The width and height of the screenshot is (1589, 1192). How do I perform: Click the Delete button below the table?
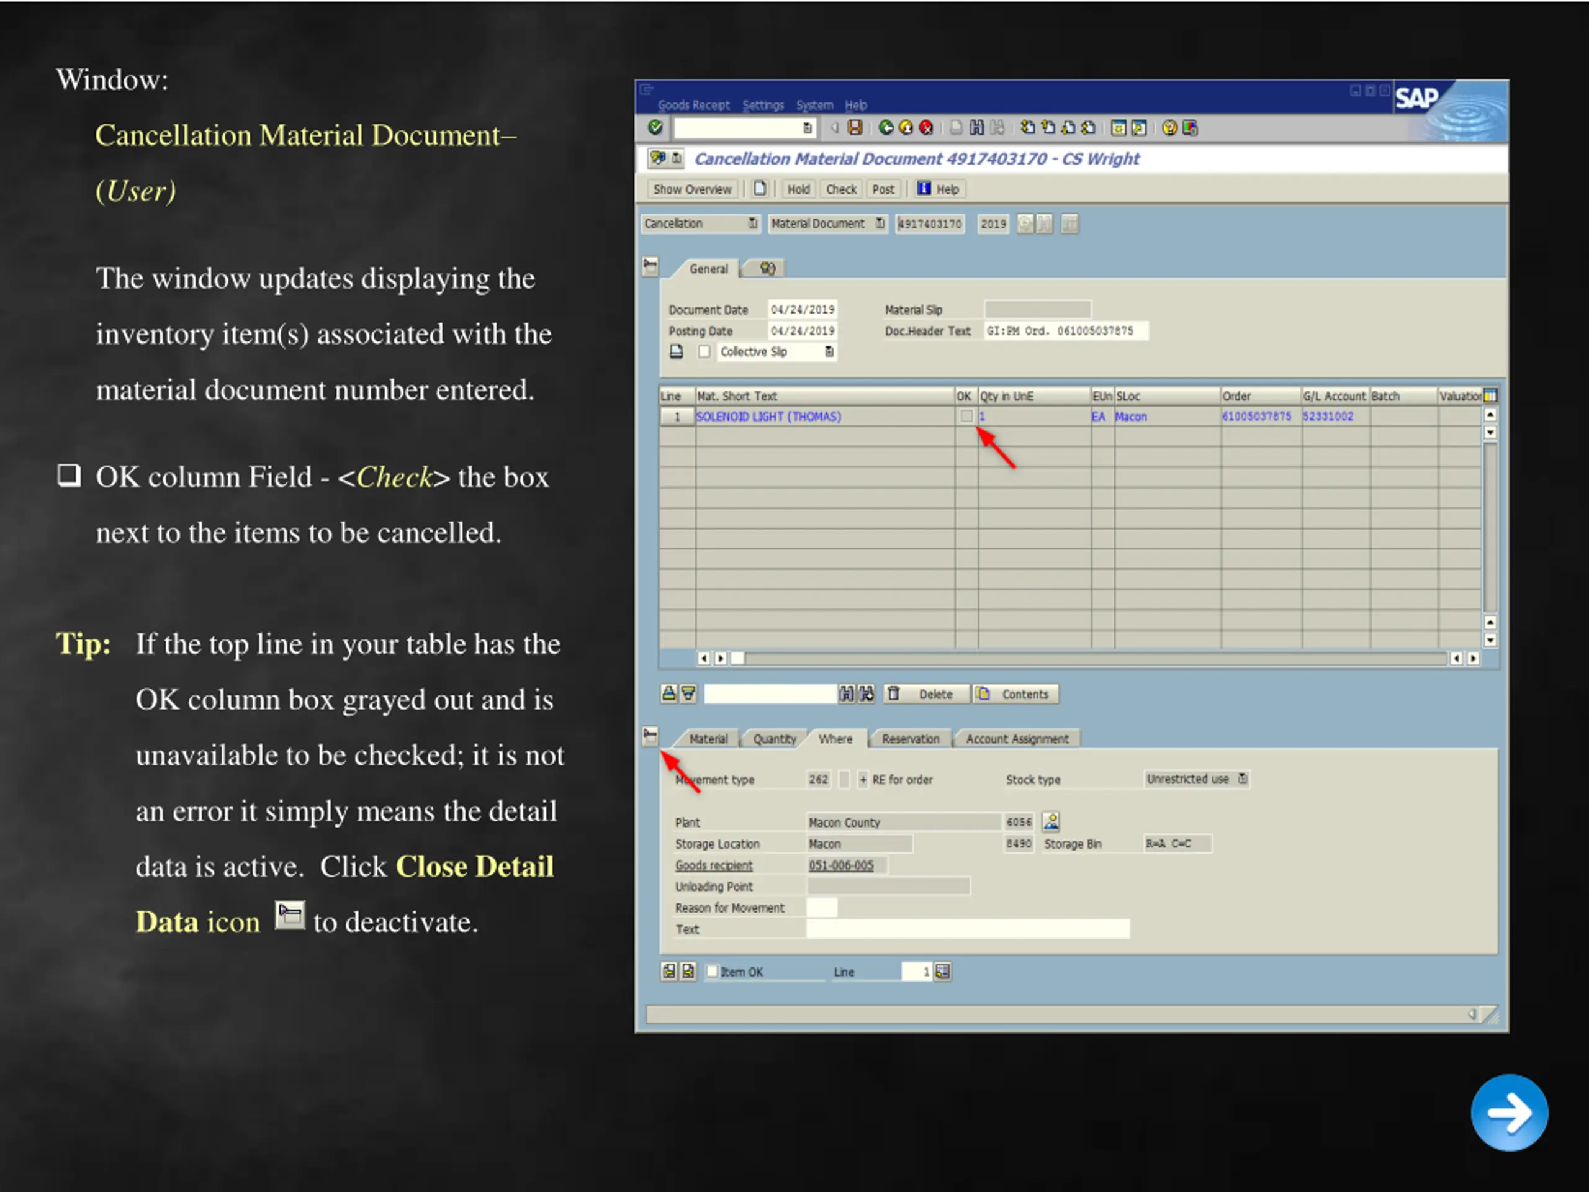[926, 694]
